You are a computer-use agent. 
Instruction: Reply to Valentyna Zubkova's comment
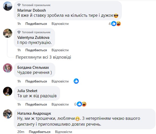(60, 50)
